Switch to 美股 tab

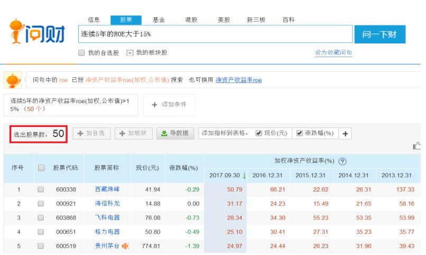pyautogui.click(x=224, y=20)
